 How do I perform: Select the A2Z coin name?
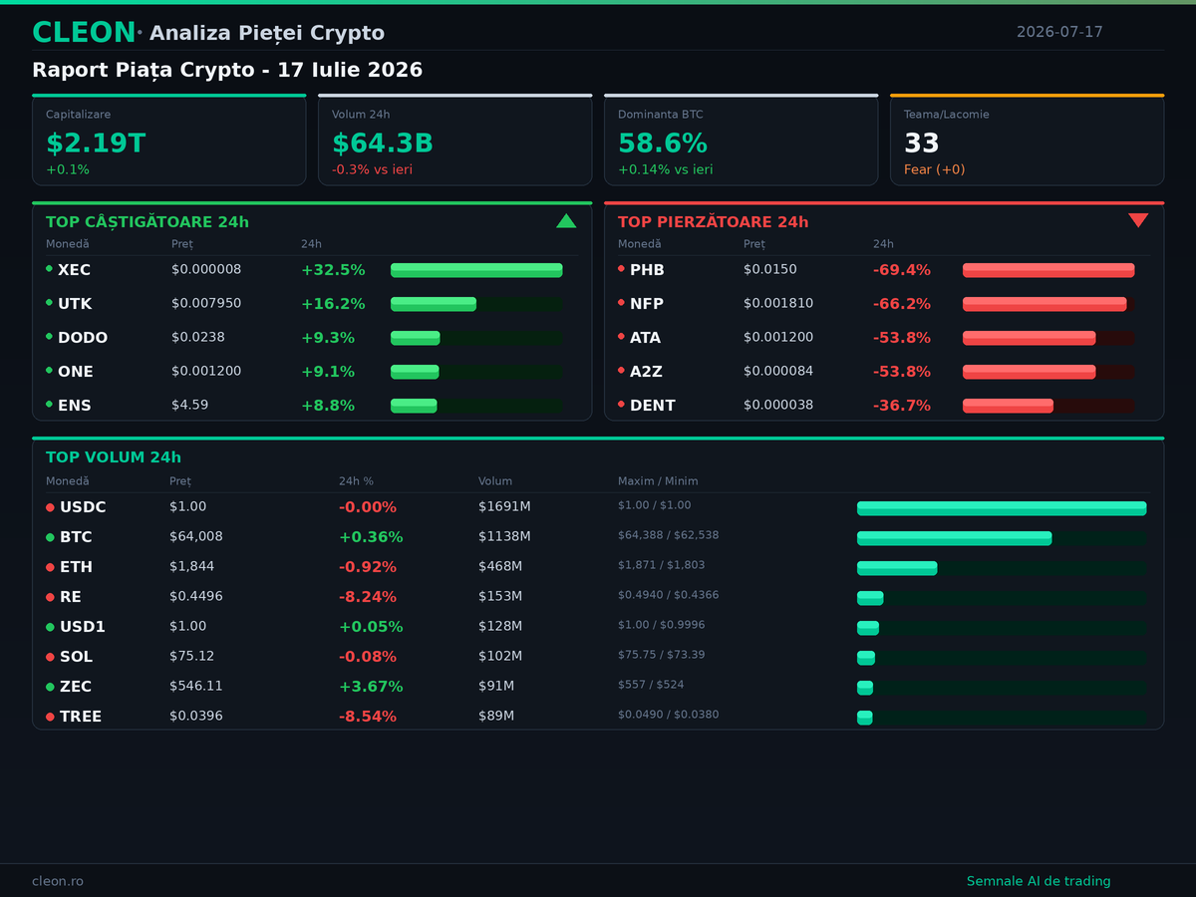click(x=647, y=372)
